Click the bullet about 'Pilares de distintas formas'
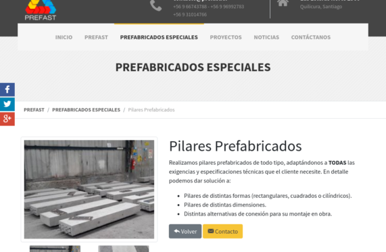This screenshot has width=386, height=252. 268,196
